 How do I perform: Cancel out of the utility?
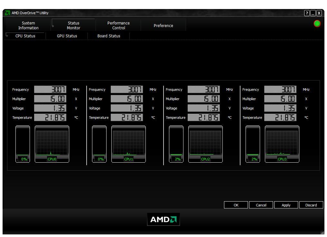tap(261, 205)
